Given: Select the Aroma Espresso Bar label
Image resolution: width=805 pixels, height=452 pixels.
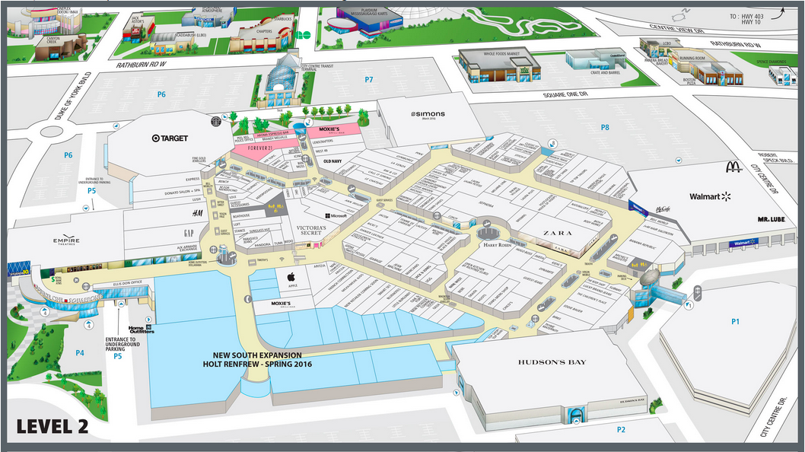Looking at the screenshot, I should click(272, 133).
